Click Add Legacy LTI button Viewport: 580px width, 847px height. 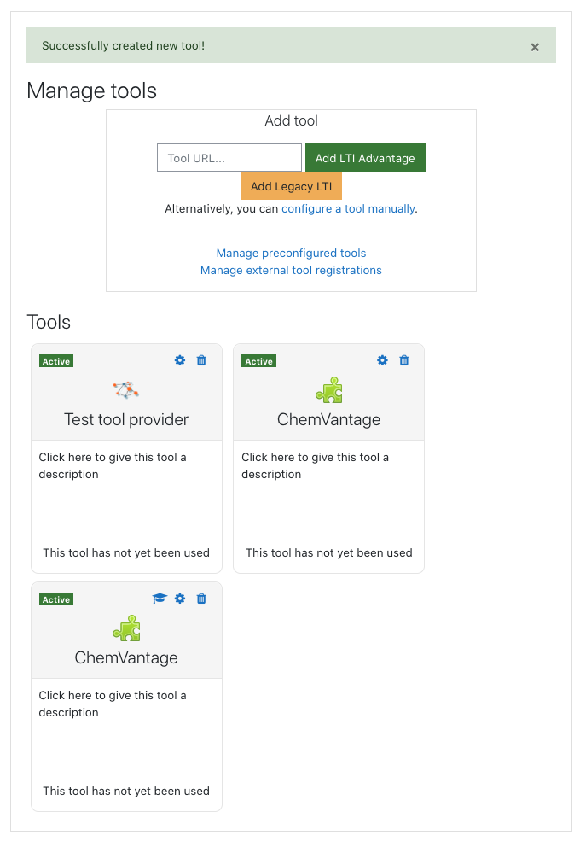(x=292, y=186)
